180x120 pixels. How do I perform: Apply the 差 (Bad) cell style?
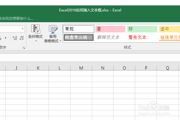pyautogui.click(x=110, y=29)
